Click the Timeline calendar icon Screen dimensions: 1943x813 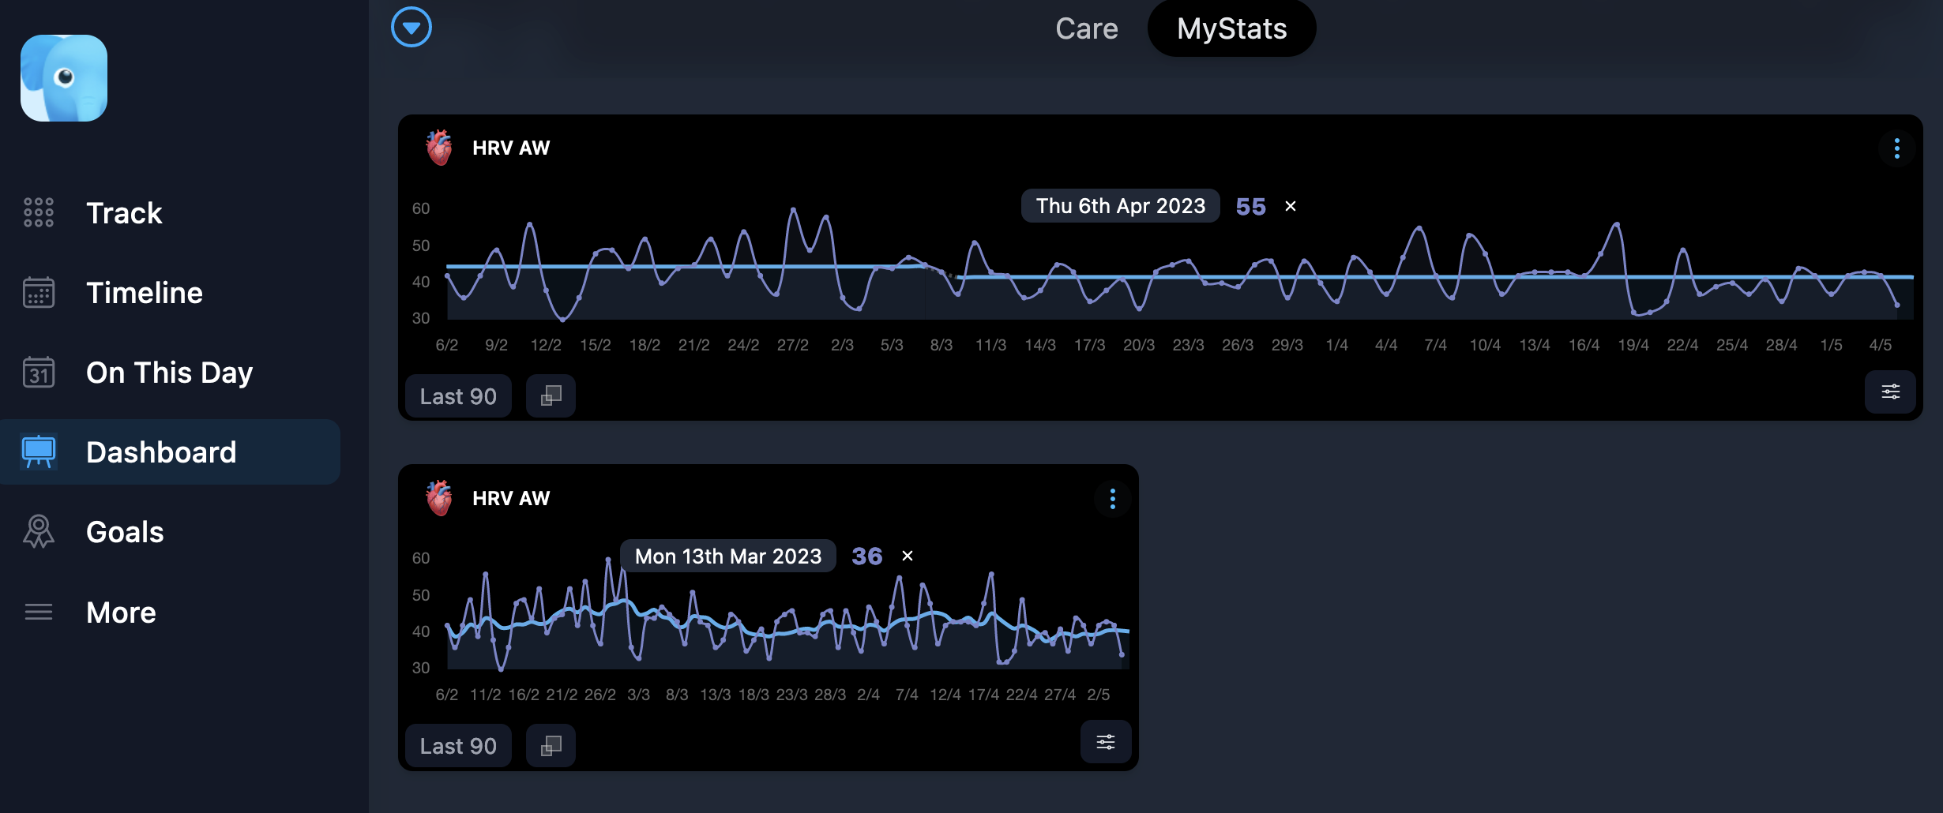(38, 292)
